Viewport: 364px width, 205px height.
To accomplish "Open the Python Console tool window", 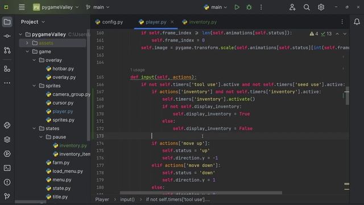I will (7, 125).
